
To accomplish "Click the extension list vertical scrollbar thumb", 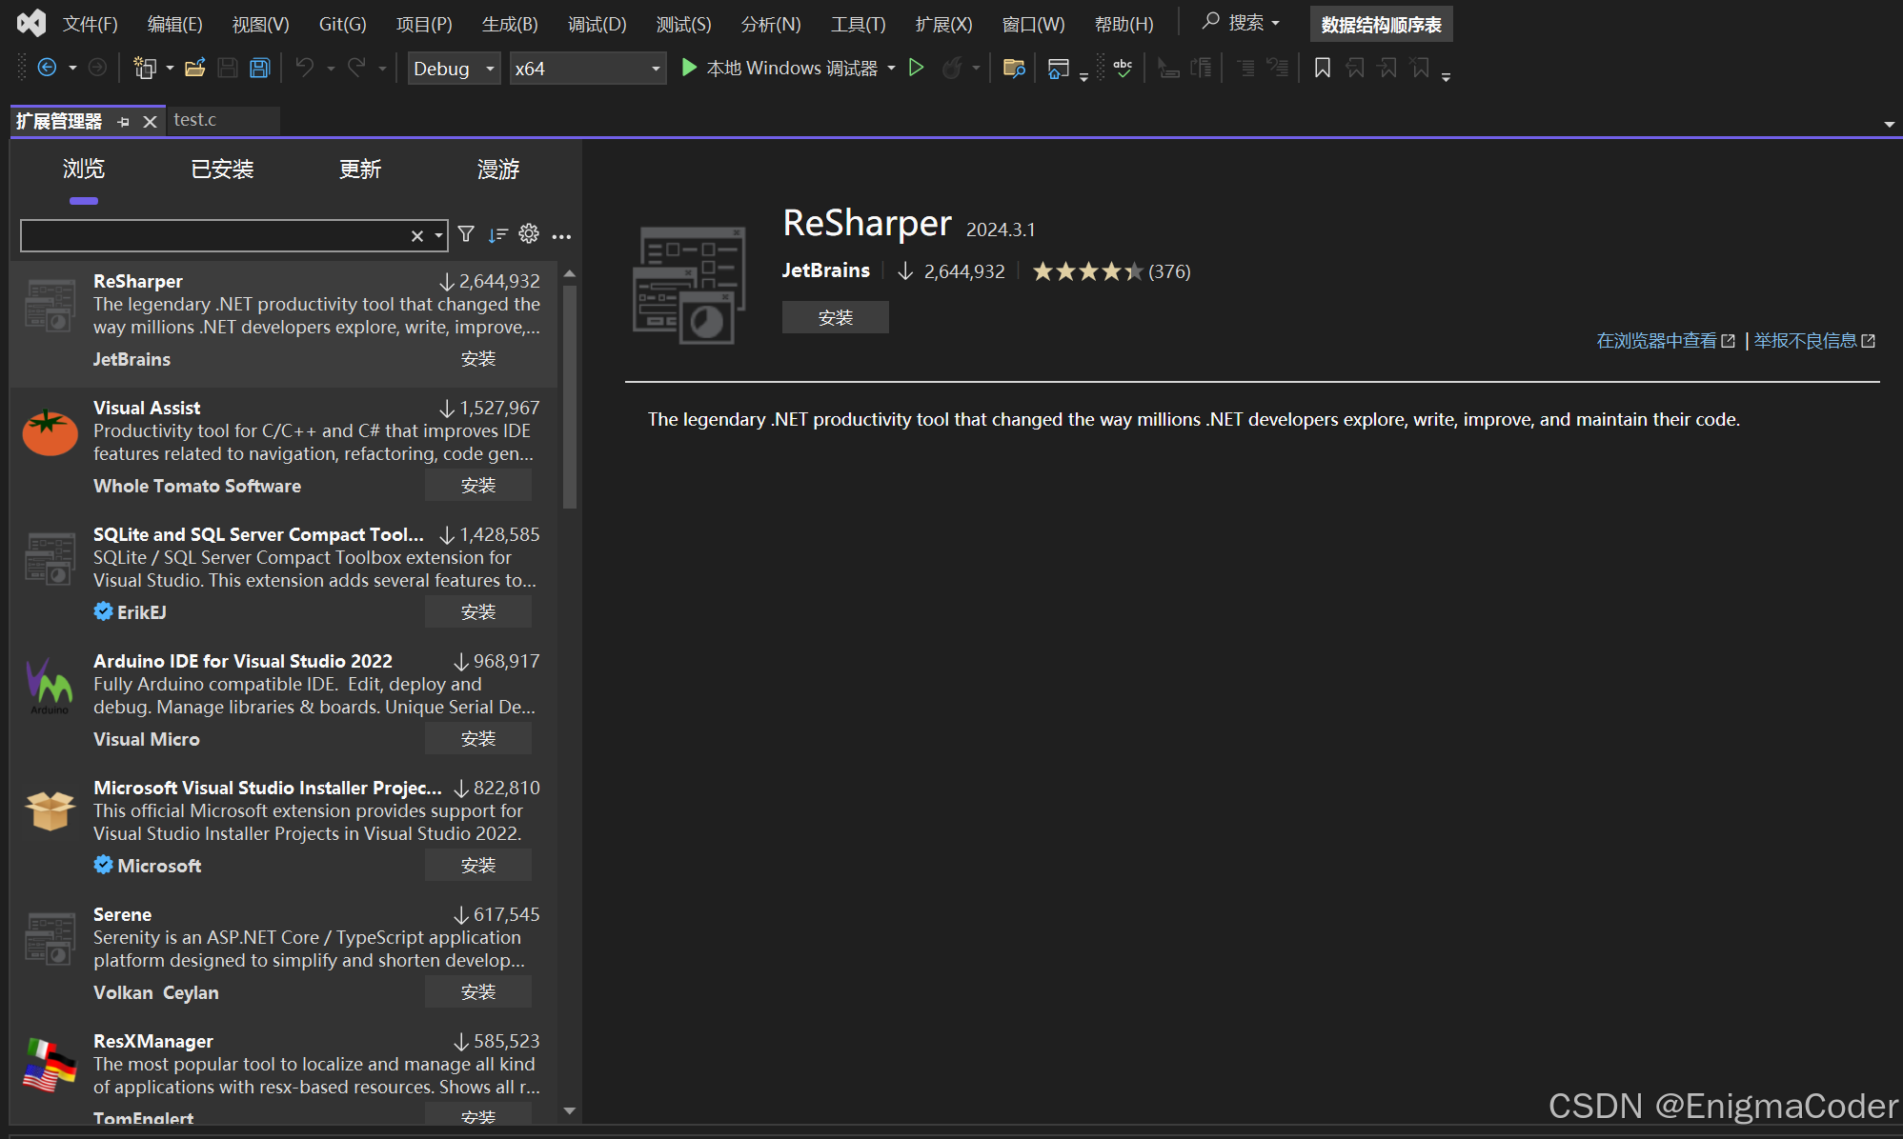I will [570, 395].
